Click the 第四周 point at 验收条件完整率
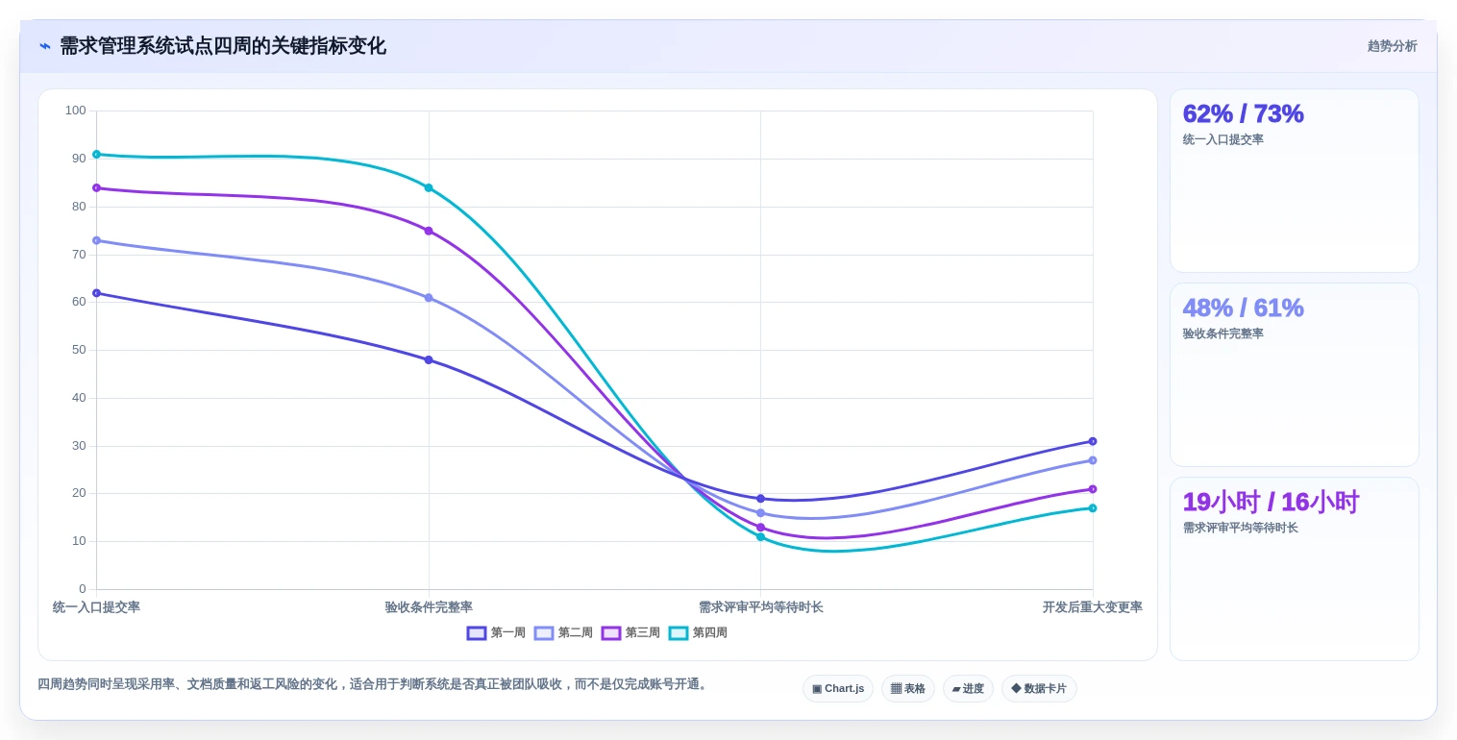Viewport: 1457px width, 740px height. (429, 188)
